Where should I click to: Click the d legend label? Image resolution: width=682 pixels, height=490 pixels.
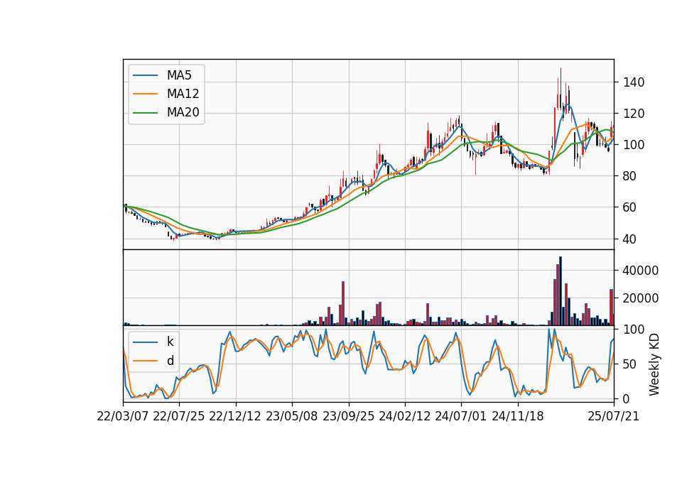click(x=170, y=361)
